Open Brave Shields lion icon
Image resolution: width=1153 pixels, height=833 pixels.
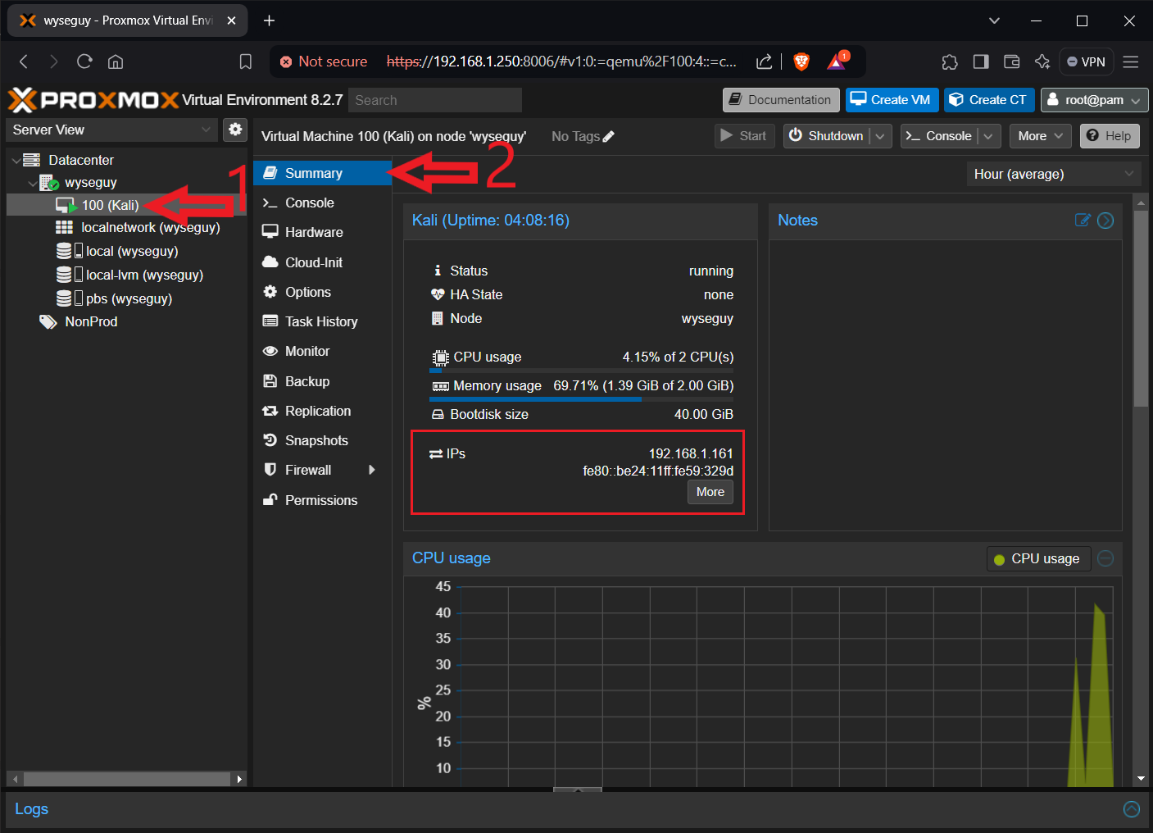click(x=801, y=61)
